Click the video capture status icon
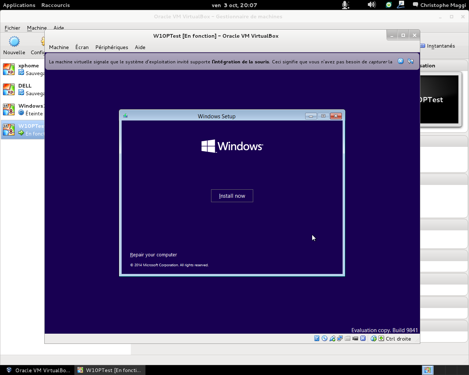Screen dimensions: 469x375 355,338
